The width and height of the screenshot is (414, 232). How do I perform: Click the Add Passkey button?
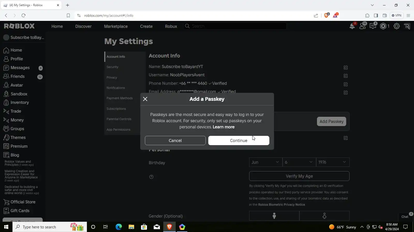pos(331,121)
